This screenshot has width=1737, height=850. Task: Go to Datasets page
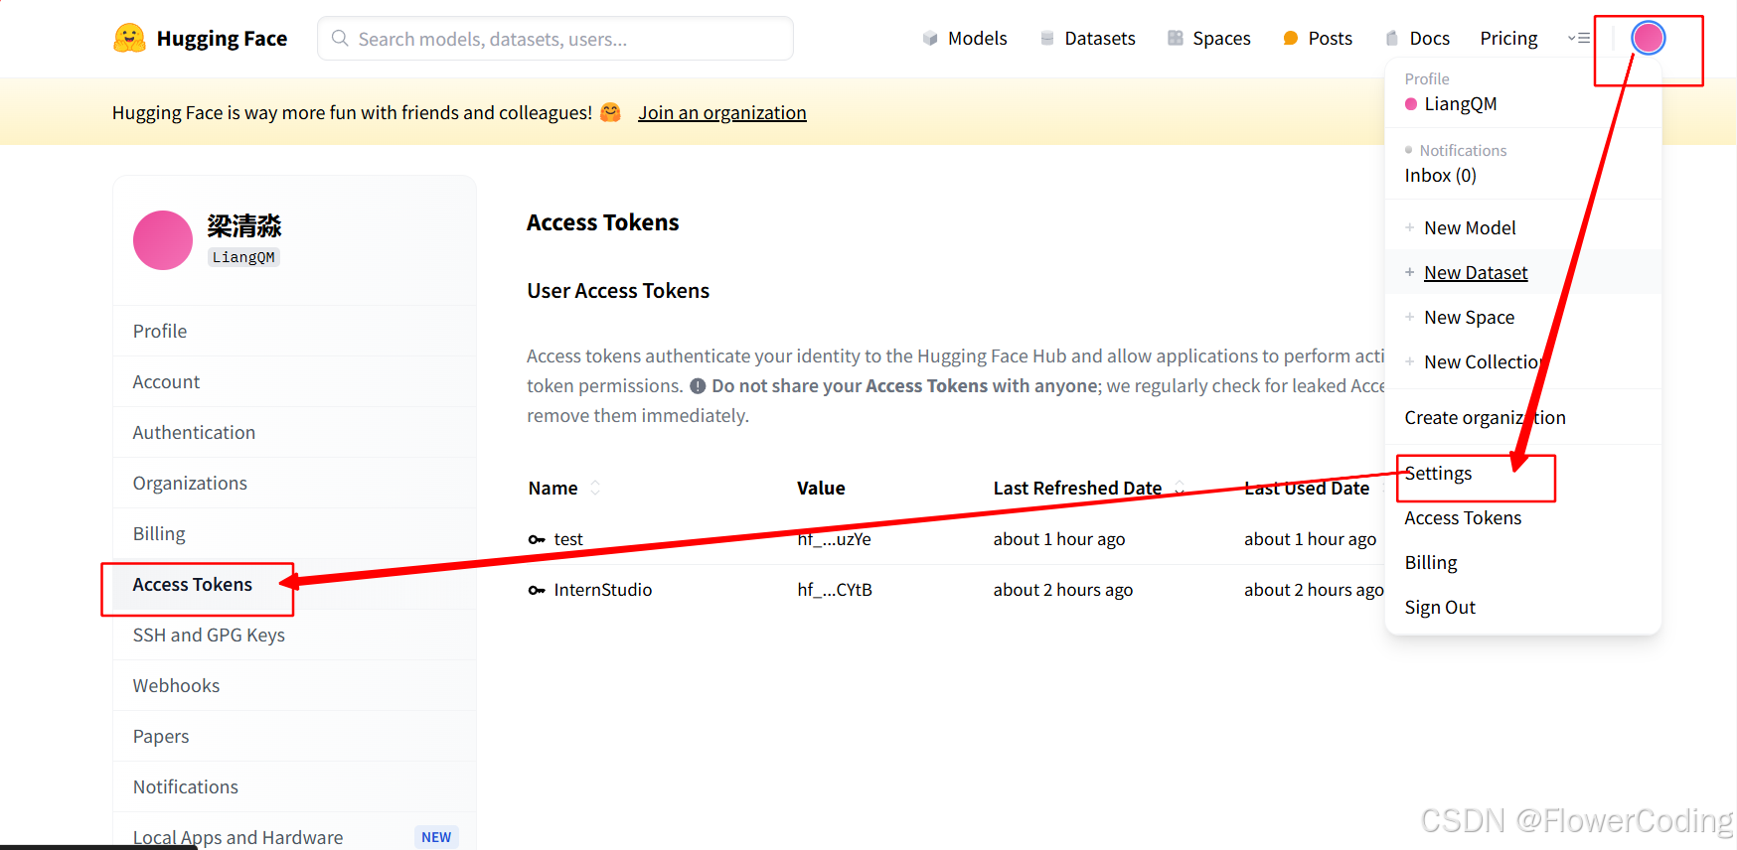(x=1087, y=38)
